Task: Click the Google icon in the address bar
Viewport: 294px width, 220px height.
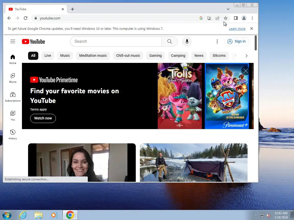Action: [x=201, y=18]
